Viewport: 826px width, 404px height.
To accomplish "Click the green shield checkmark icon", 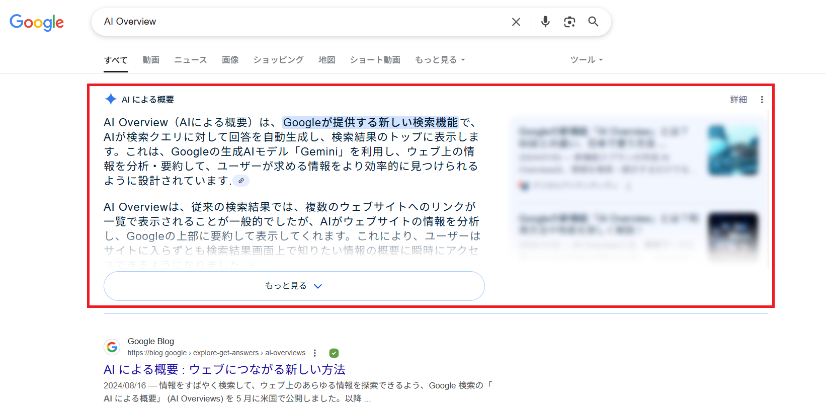I will [x=334, y=353].
